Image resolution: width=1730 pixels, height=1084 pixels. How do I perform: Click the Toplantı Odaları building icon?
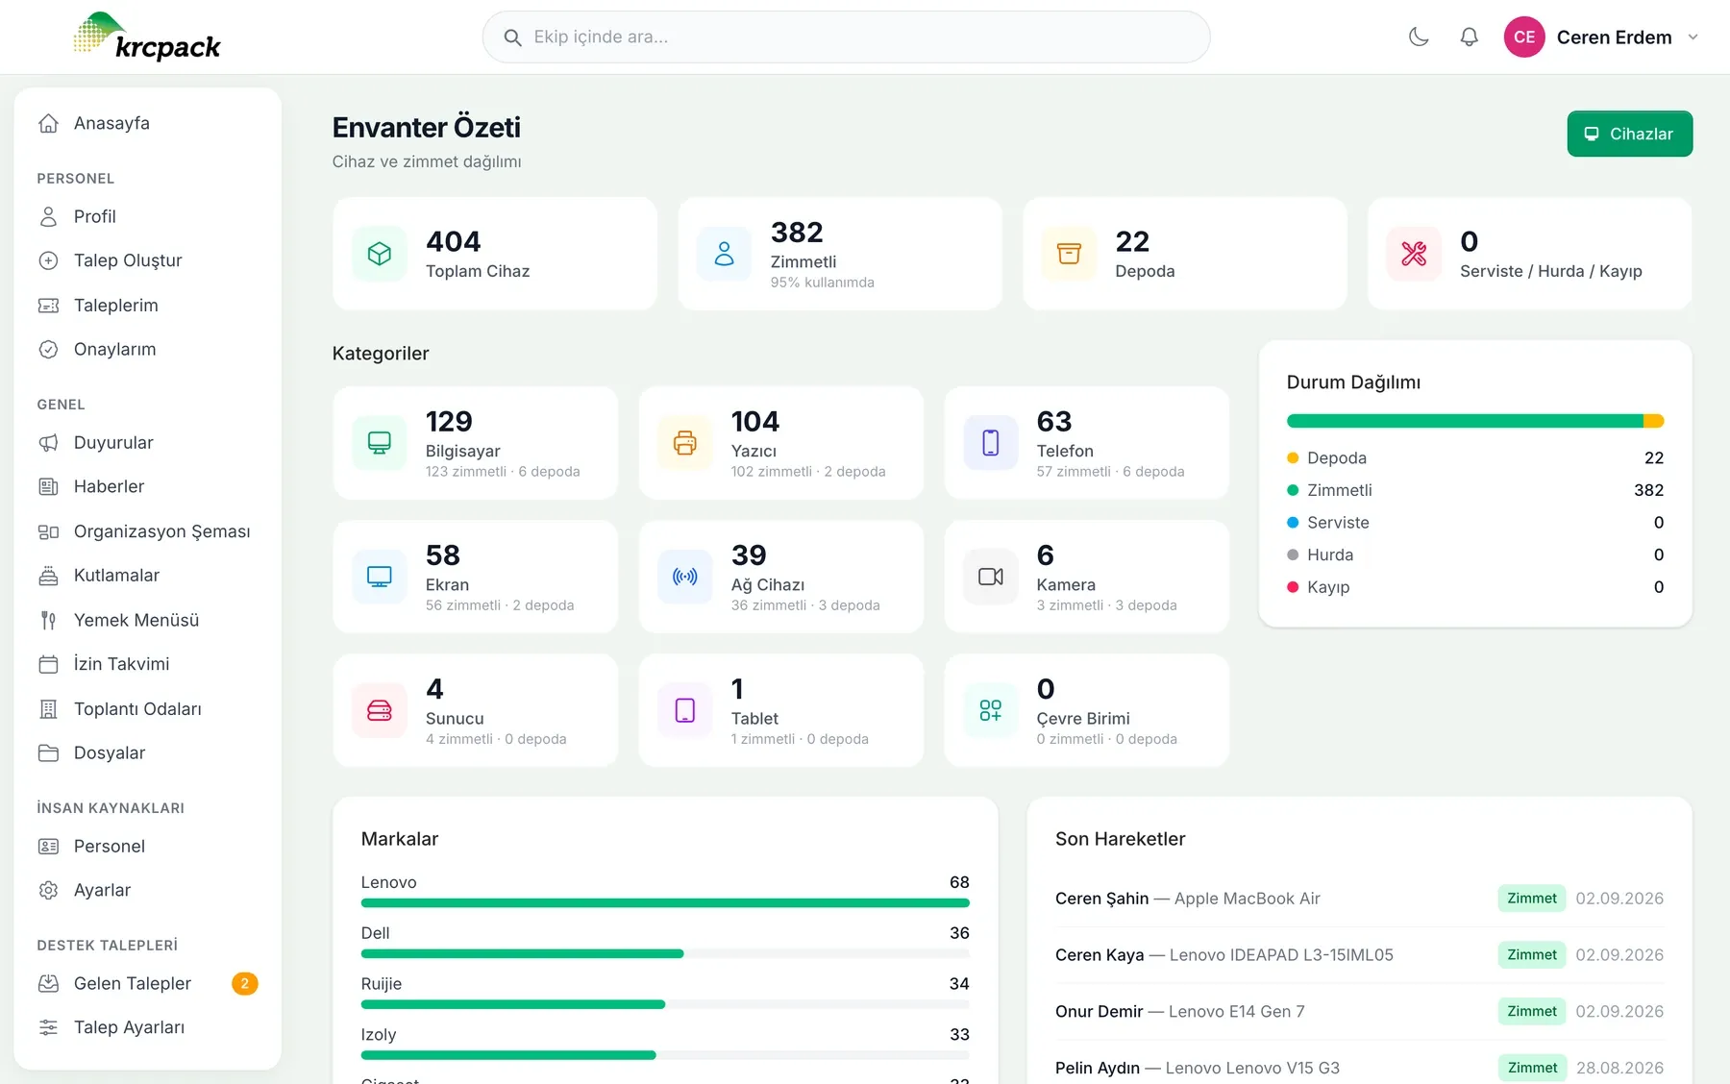tap(48, 709)
